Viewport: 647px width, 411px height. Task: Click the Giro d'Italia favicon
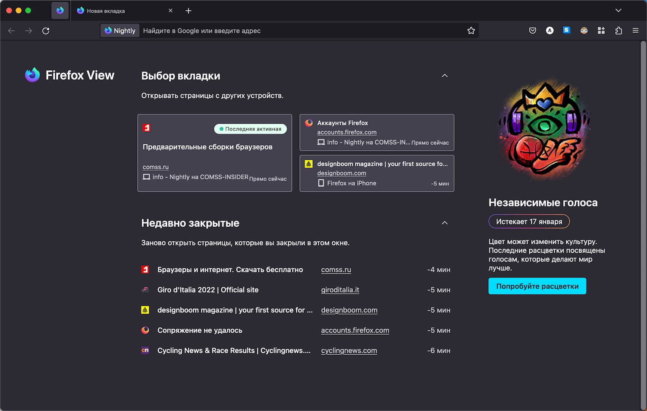click(145, 290)
